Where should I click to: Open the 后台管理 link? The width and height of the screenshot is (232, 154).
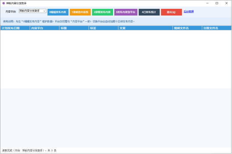(188, 12)
